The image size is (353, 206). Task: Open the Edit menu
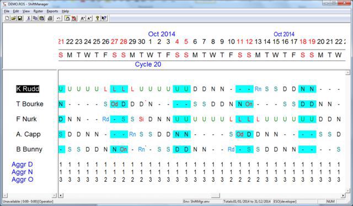(x=16, y=11)
